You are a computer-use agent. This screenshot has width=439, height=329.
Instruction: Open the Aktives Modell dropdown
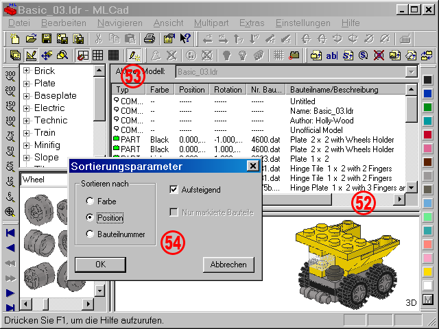(411, 72)
